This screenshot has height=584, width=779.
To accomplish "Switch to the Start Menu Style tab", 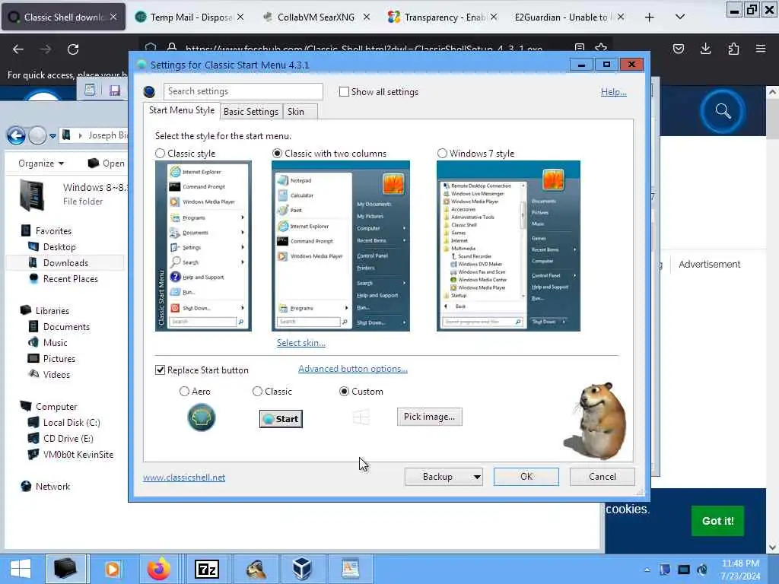I will click(x=181, y=110).
